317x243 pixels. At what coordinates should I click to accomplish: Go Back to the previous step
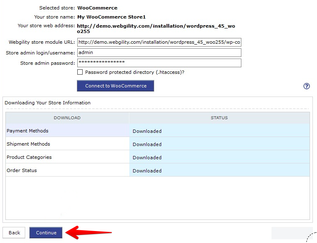(x=14, y=233)
